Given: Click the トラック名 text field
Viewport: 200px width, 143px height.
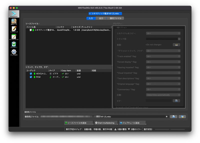Looking at the screenshot, I should 162,39.
